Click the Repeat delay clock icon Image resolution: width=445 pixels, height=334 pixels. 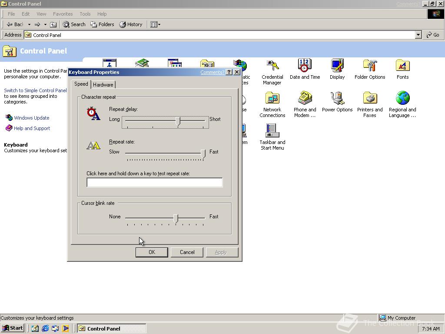(x=93, y=114)
